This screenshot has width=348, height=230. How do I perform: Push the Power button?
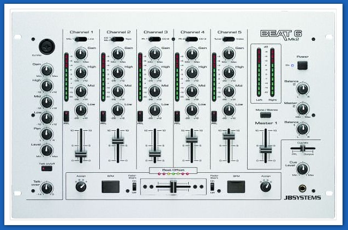(x=303, y=65)
